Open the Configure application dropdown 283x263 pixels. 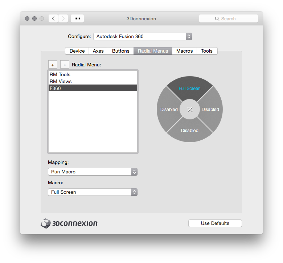[143, 37]
